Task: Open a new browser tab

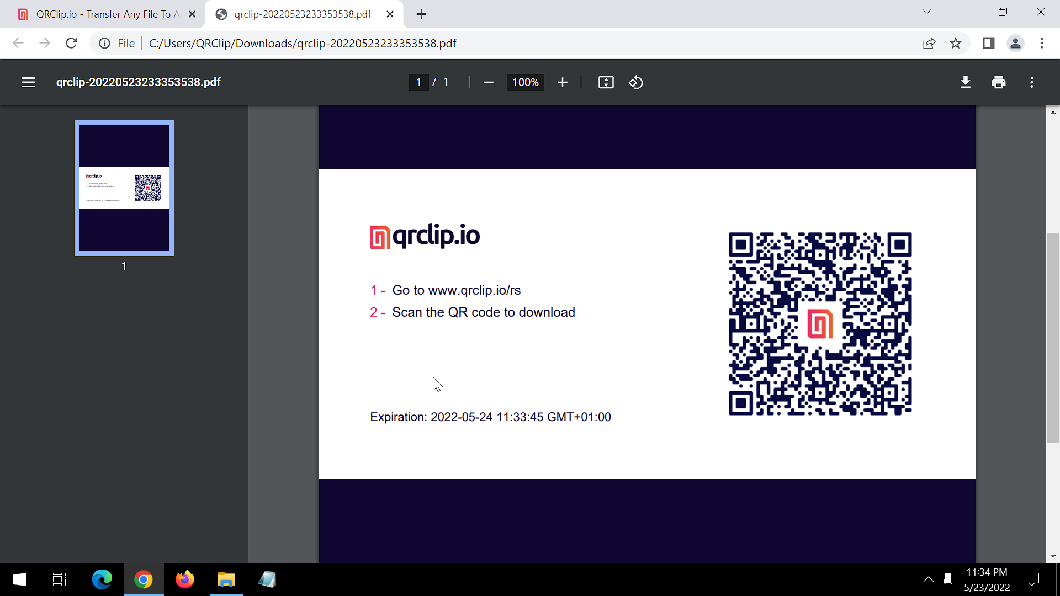Action: click(421, 14)
